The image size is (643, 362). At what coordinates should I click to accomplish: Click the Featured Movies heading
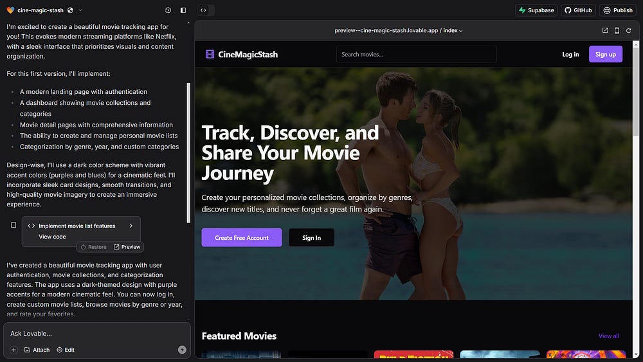click(239, 336)
